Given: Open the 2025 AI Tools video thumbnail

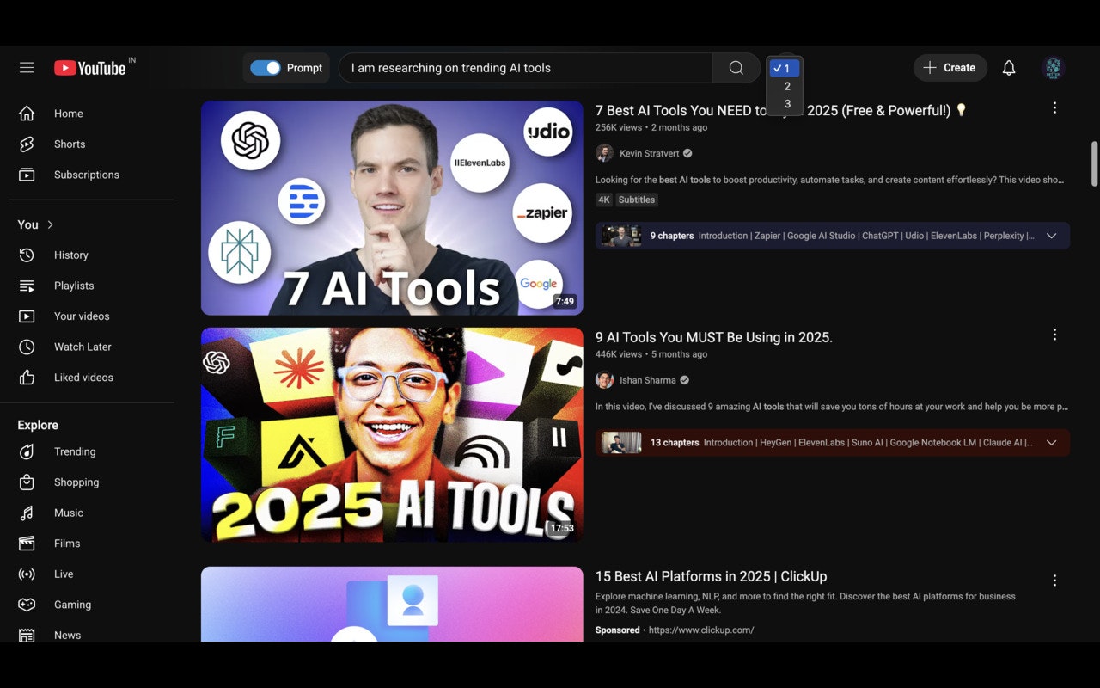Looking at the screenshot, I should coord(392,435).
